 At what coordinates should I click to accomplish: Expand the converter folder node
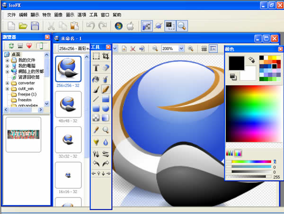[7, 83]
